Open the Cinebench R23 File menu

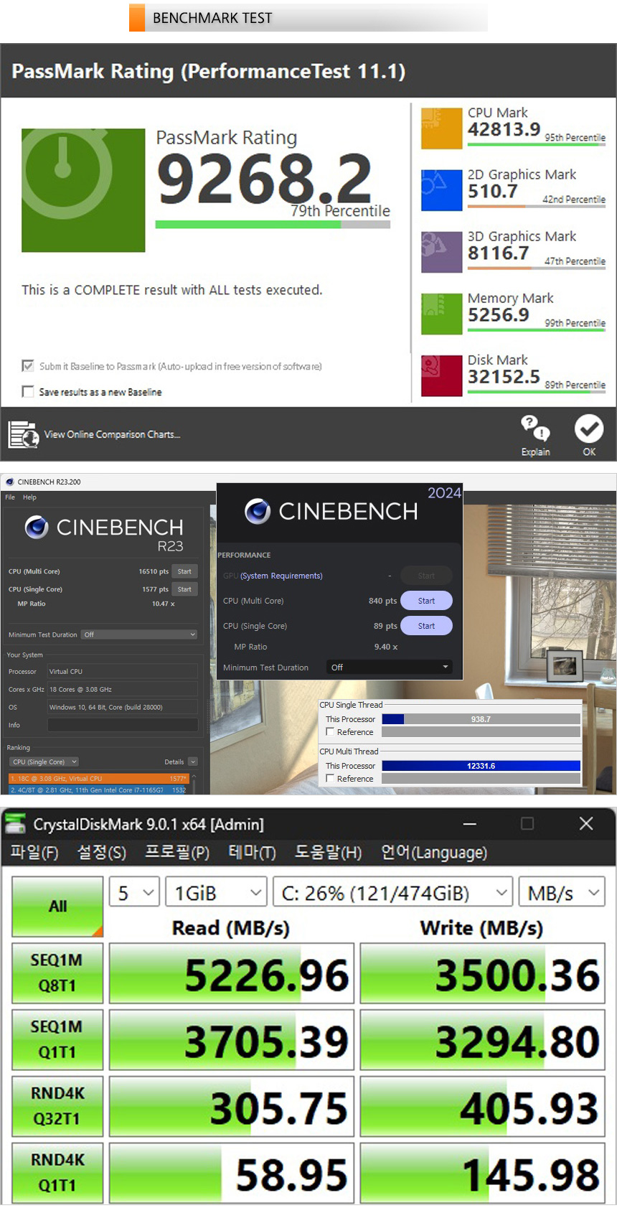tap(10, 497)
